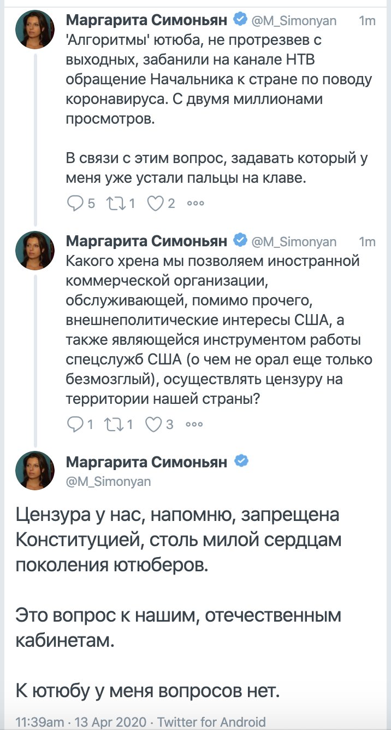Screen dimensions: 391x730
Task: Open the 1m timestamp of the second tweet
Action: pos(367,241)
